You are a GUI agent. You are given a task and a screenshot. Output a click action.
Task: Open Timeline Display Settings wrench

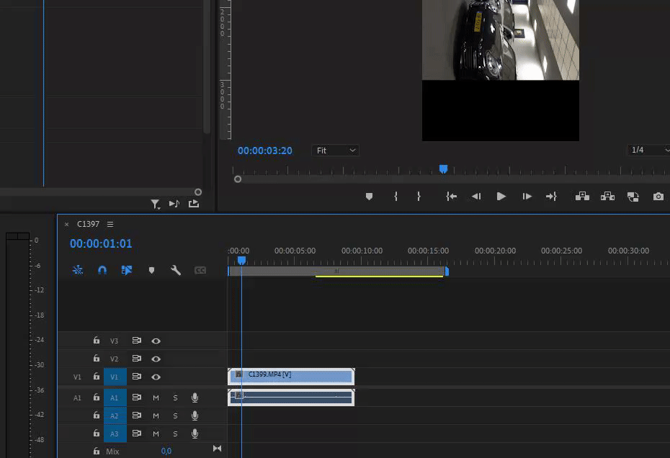click(x=176, y=271)
